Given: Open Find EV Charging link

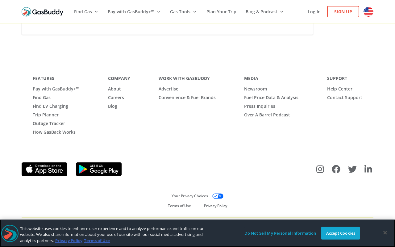Looking at the screenshot, I should pyautogui.click(x=50, y=106).
